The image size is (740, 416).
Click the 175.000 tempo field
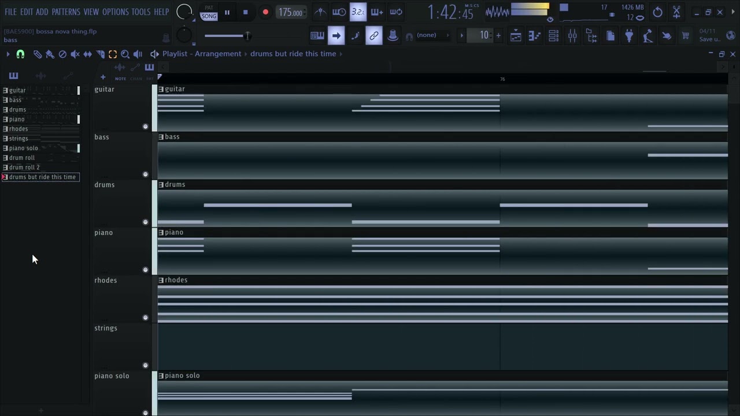coord(290,12)
